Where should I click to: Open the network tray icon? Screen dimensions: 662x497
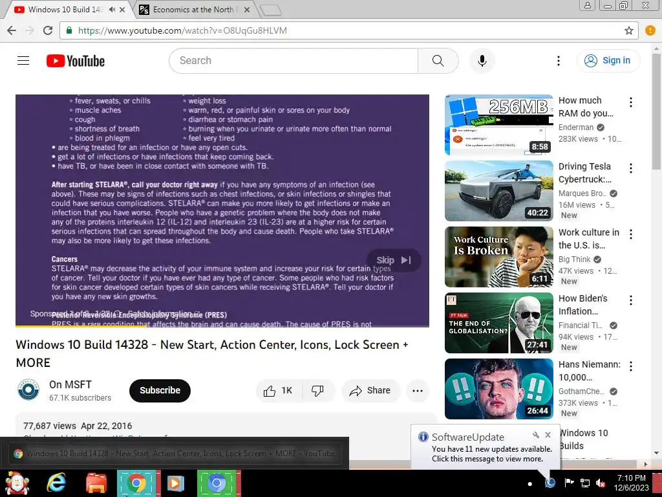(584, 483)
